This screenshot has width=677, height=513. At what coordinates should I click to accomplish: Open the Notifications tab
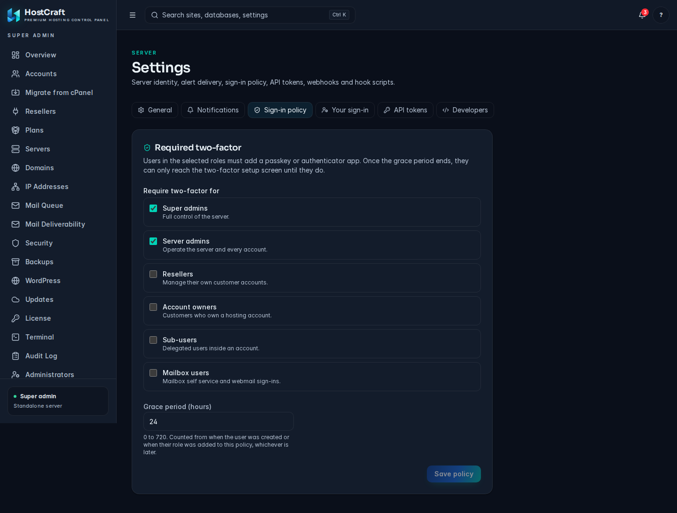pos(213,110)
